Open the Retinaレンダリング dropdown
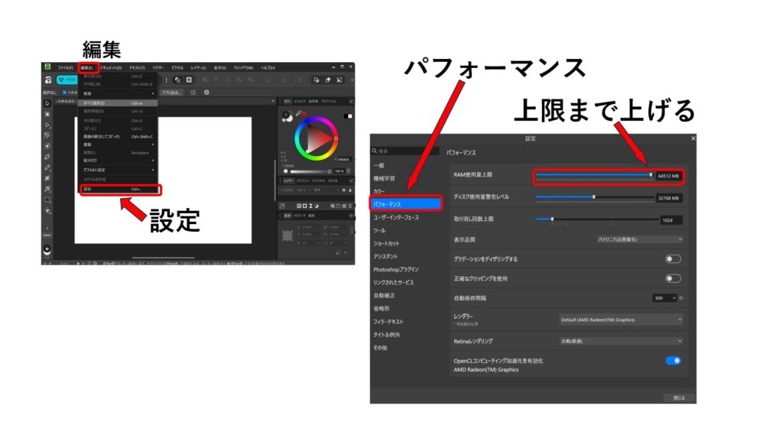Image resolution: width=783 pixels, height=435 pixels. pyautogui.click(x=621, y=341)
